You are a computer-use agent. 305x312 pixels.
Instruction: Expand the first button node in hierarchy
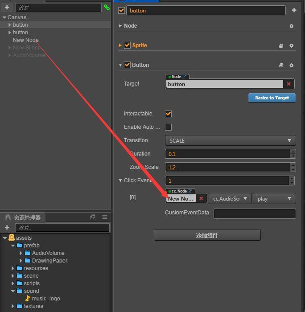pos(9,25)
